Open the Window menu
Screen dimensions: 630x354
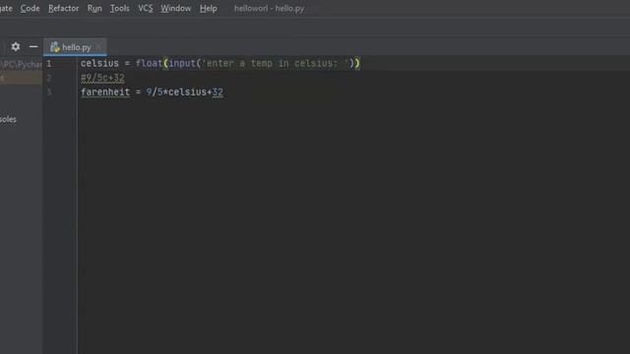point(176,8)
